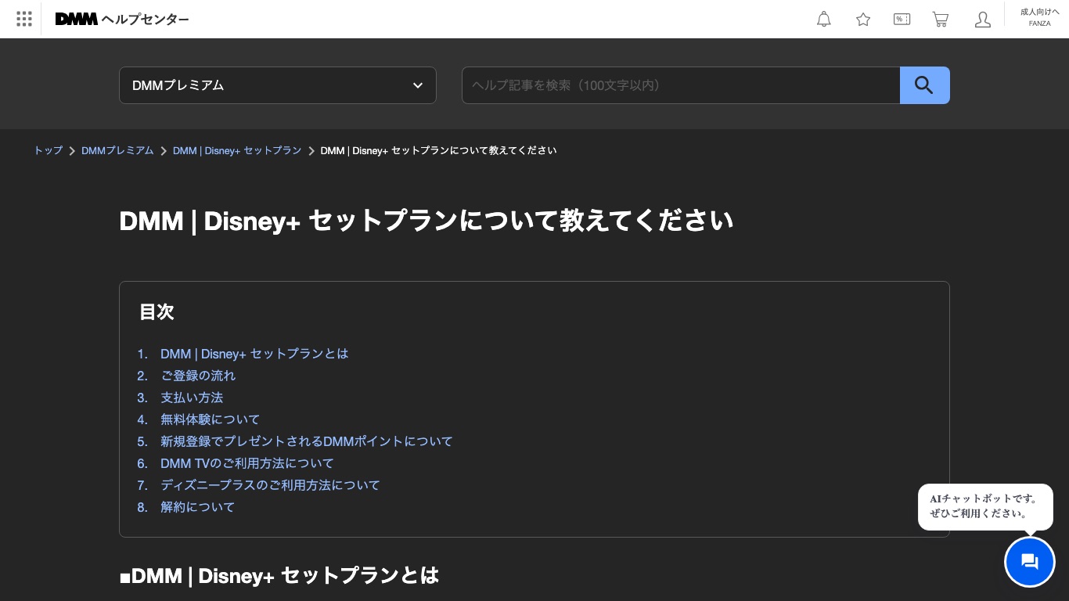
Task: Click the blue search magnifier button
Action: pyautogui.click(x=925, y=85)
